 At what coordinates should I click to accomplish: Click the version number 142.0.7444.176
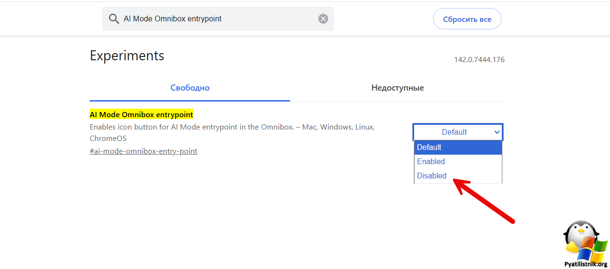[x=479, y=60]
